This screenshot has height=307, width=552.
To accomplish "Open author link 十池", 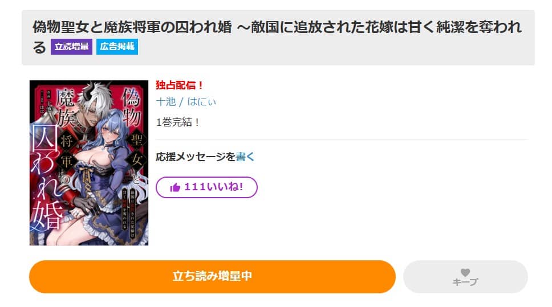I will tap(166, 101).
